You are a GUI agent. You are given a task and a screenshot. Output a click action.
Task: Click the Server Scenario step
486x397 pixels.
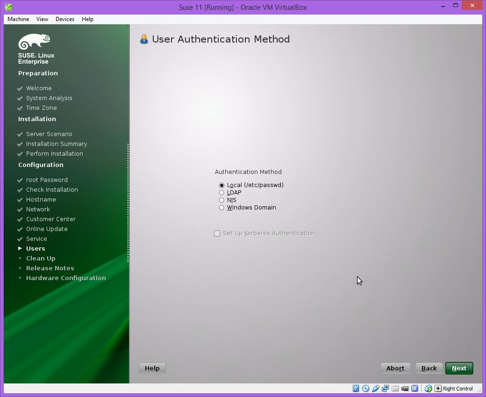(x=49, y=134)
